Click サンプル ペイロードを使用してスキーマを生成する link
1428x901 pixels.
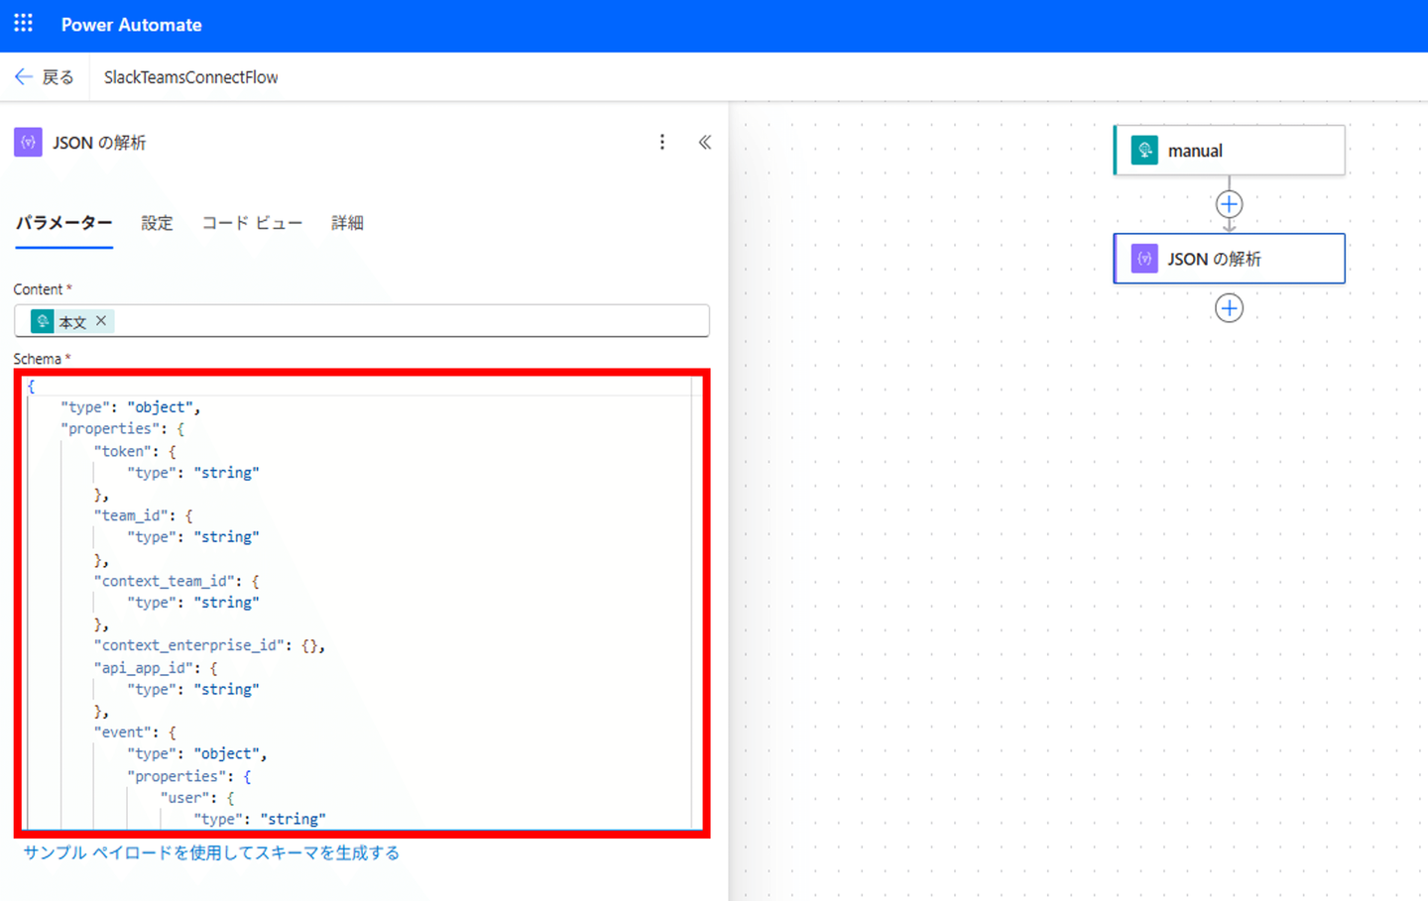[211, 852]
